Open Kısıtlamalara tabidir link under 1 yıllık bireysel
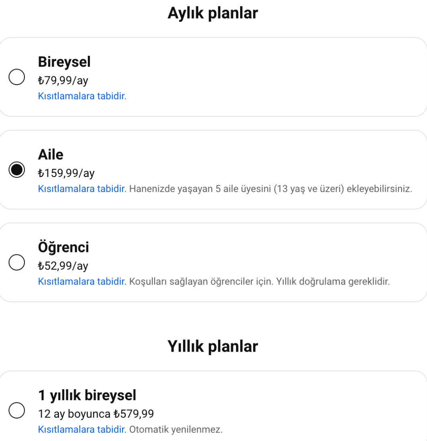Viewport: 427px width, 441px height. pyautogui.click(x=82, y=430)
